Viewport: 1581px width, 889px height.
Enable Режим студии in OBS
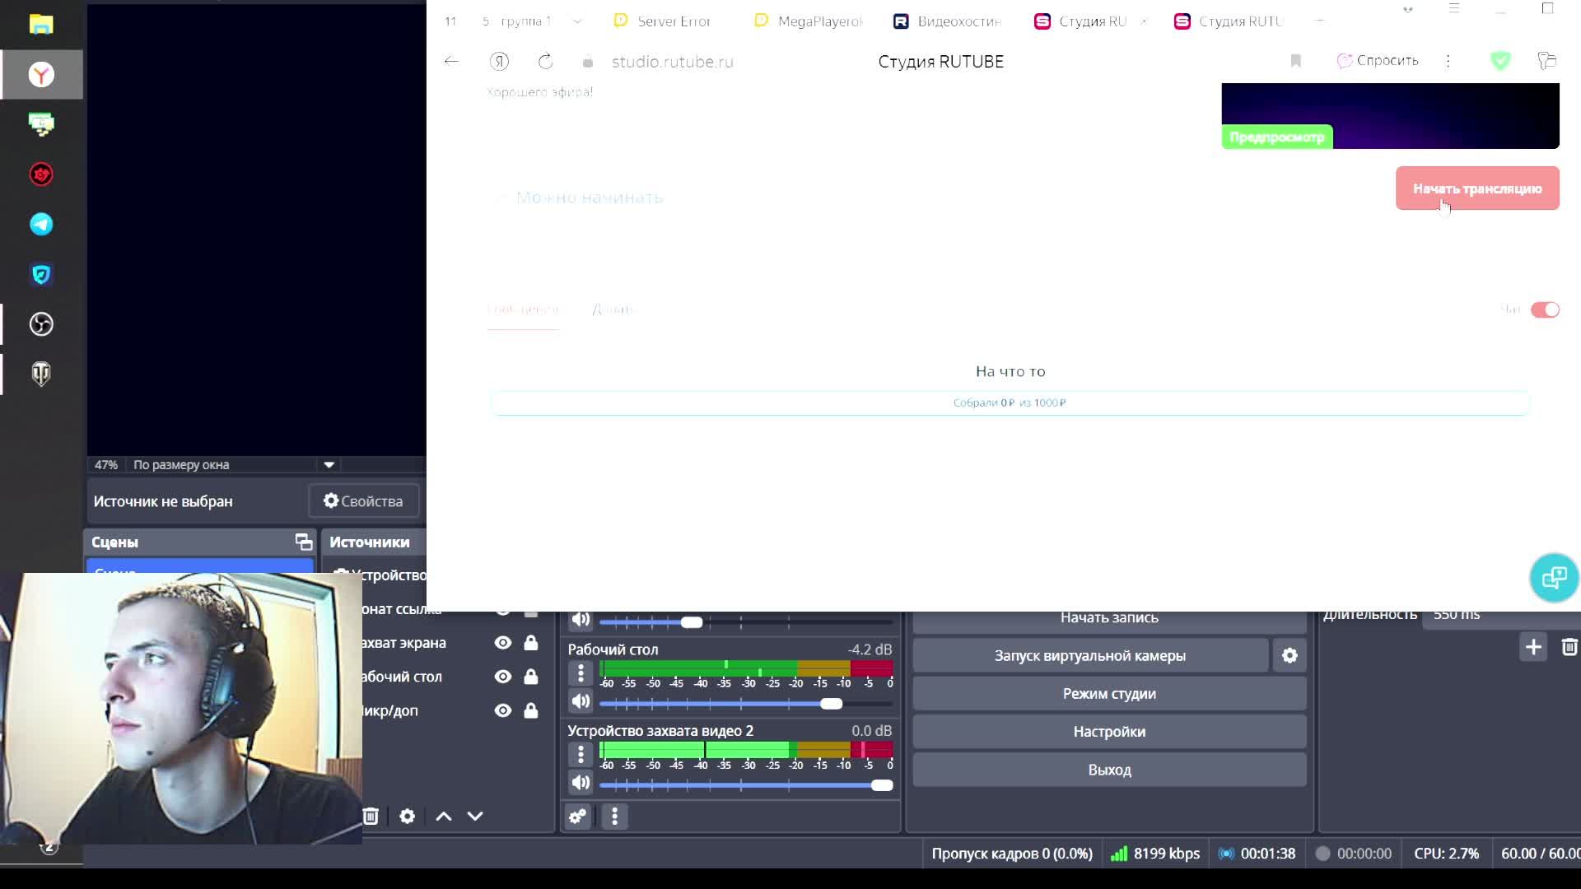(x=1109, y=694)
